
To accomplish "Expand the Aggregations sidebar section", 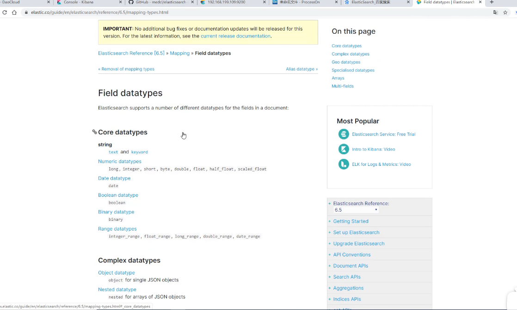I will (348, 288).
